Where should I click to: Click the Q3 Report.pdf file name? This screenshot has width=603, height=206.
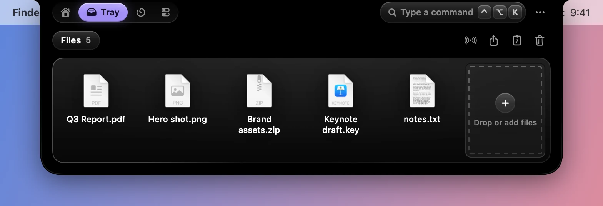[x=96, y=119]
